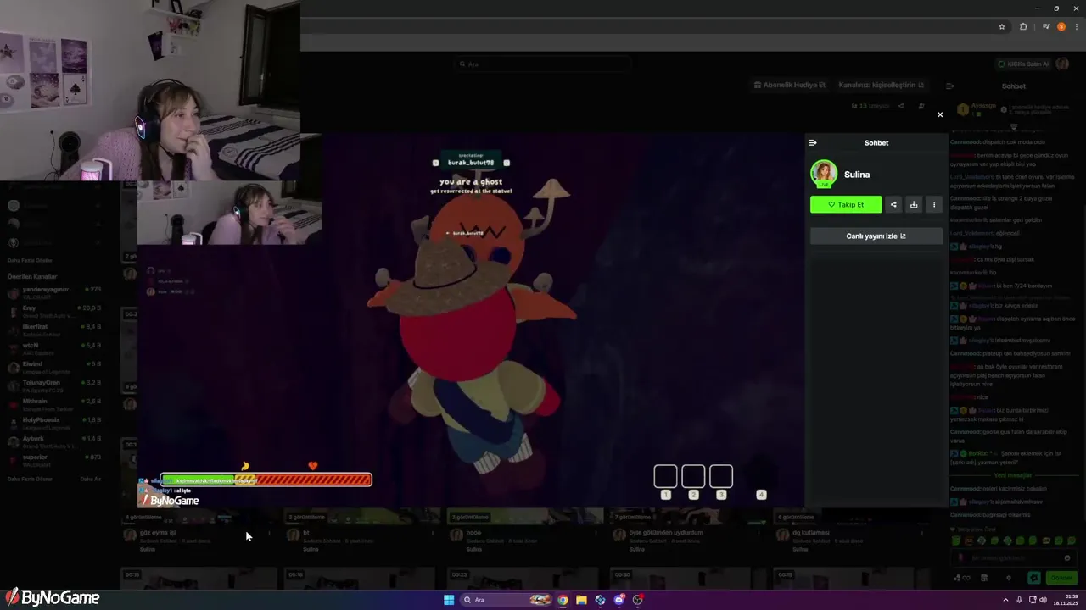Open the clip's three-dot more menu
1086x610 pixels.
[x=934, y=204]
